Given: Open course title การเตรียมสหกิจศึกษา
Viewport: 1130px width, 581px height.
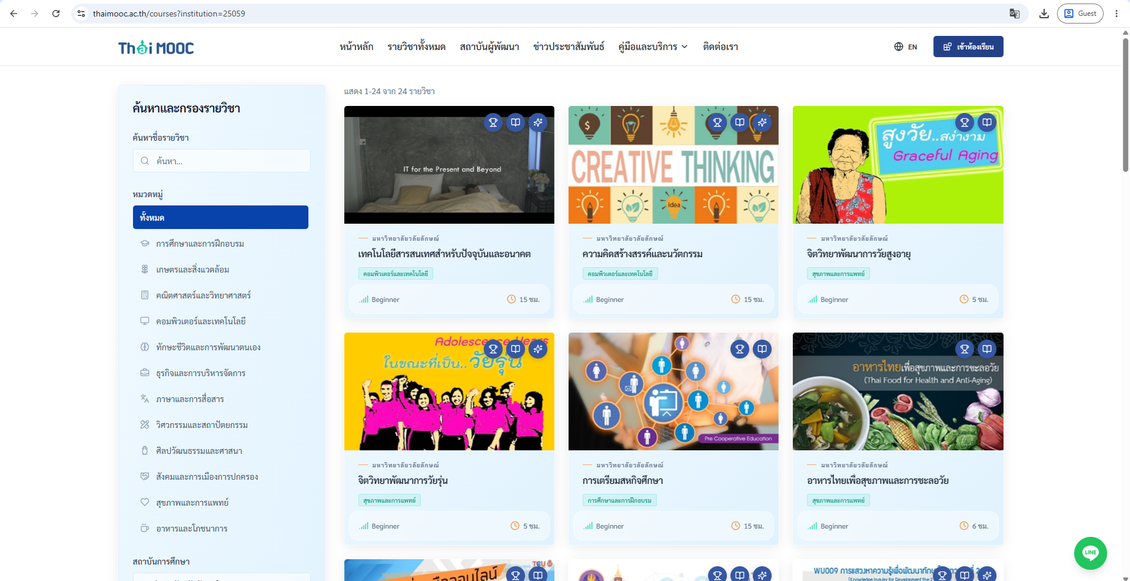Looking at the screenshot, I should point(623,481).
